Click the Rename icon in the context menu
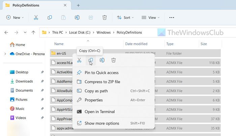Image resolution: width=236 pixels, height=136 pixels. point(102,60)
